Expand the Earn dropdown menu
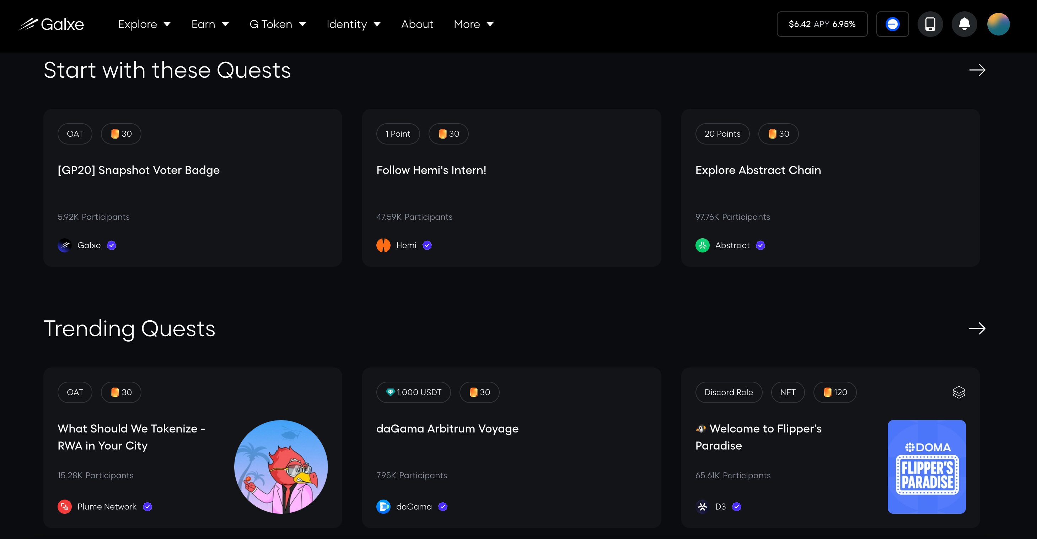1037x539 pixels. pos(210,24)
